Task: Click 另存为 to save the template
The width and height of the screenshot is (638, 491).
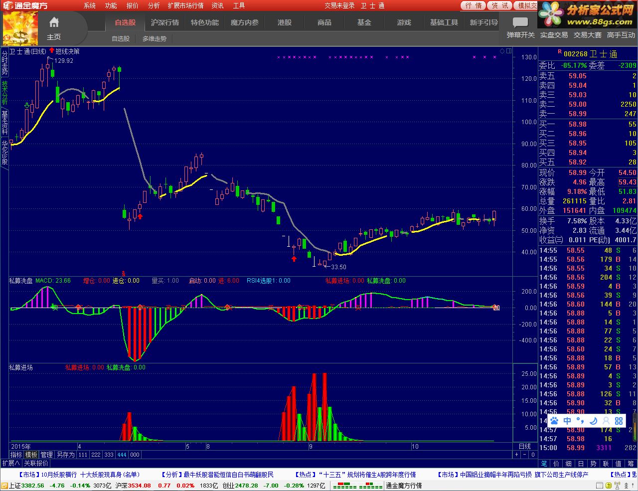Action: click(65, 455)
